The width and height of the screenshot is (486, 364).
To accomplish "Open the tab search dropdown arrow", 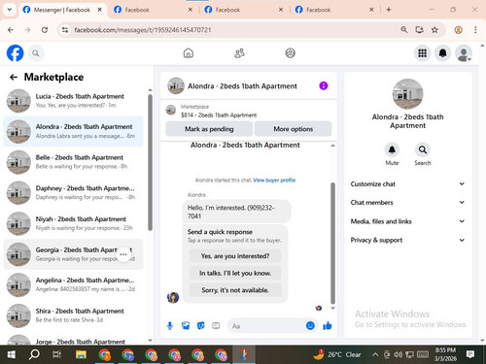I will 10,10.
